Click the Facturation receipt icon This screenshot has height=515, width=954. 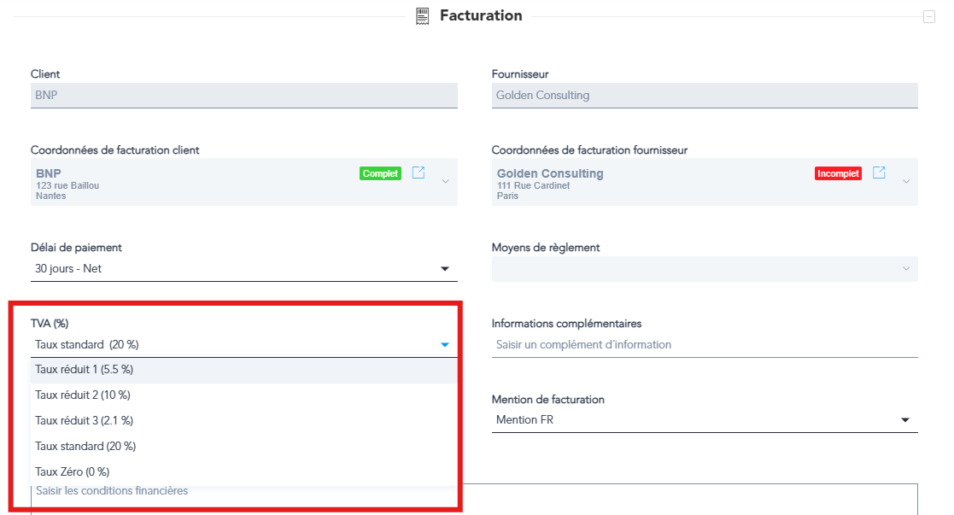[x=422, y=15]
